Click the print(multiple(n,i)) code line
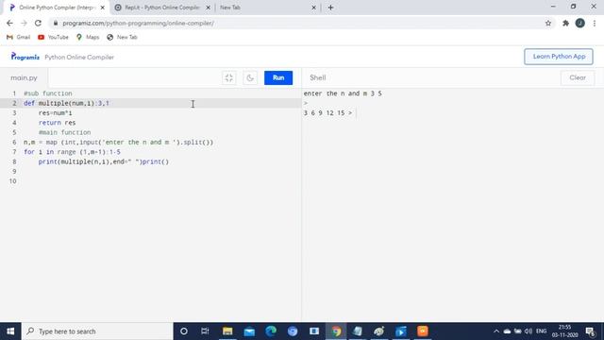Viewport: 604px width, 340px height. (x=104, y=161)
